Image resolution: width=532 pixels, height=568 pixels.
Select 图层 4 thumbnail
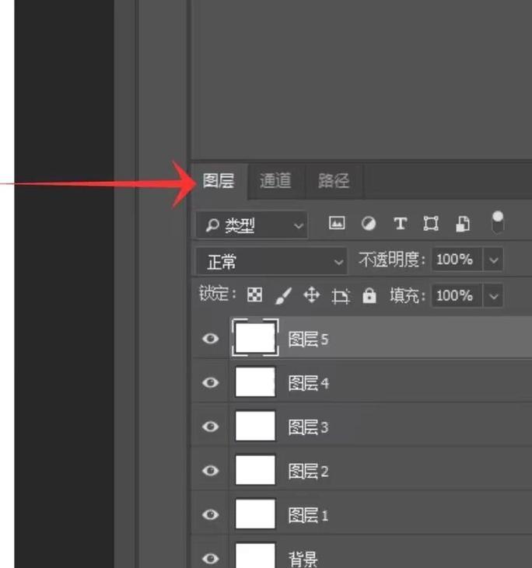255,382
